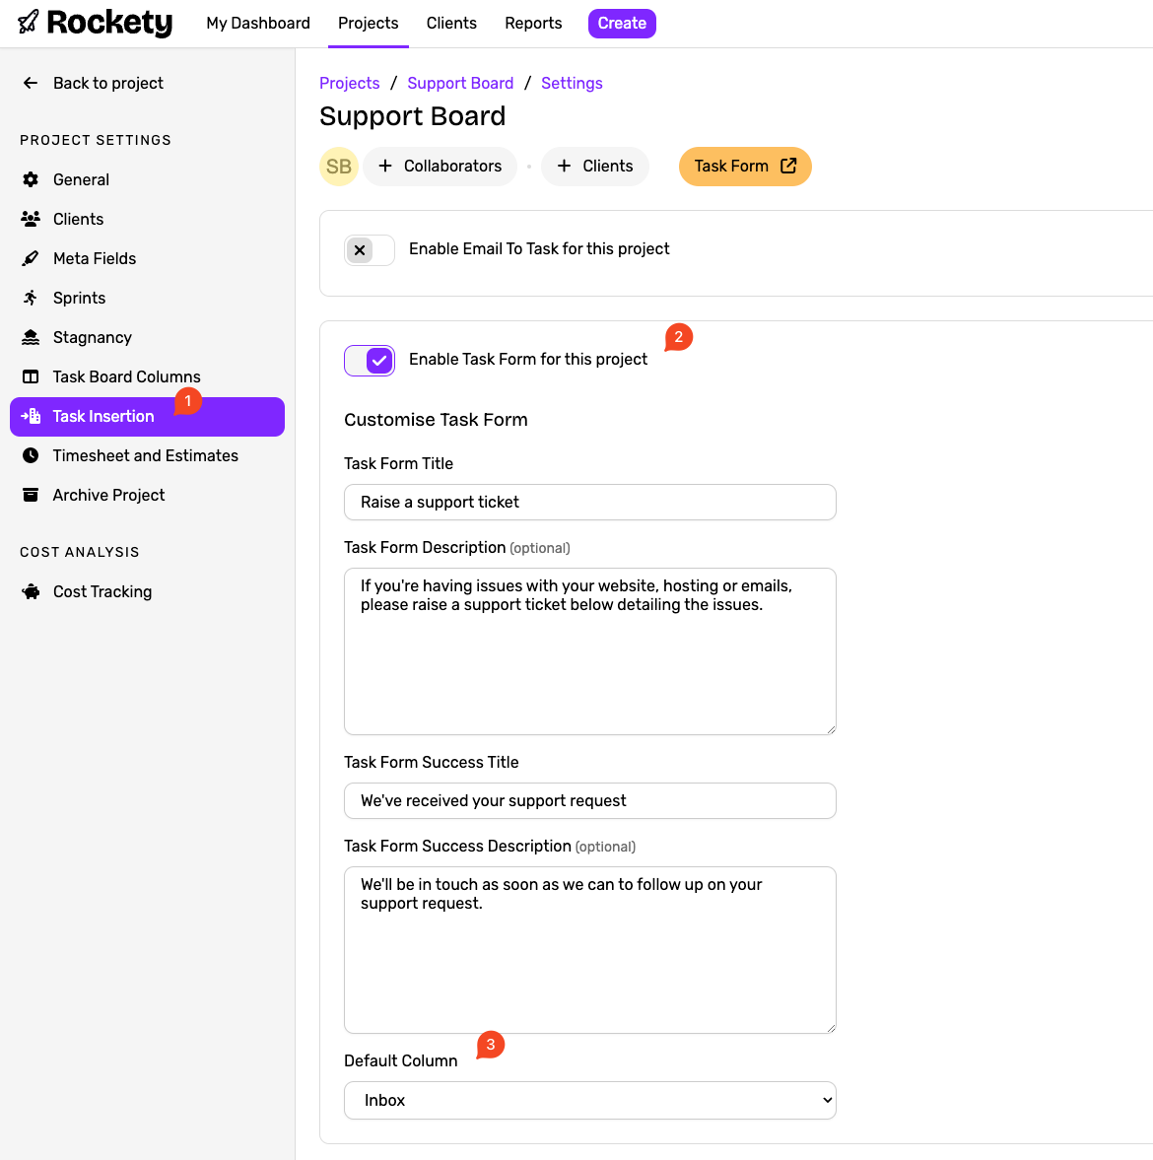Click the 'Enable Email To Task for this project' label

(539, 249)
